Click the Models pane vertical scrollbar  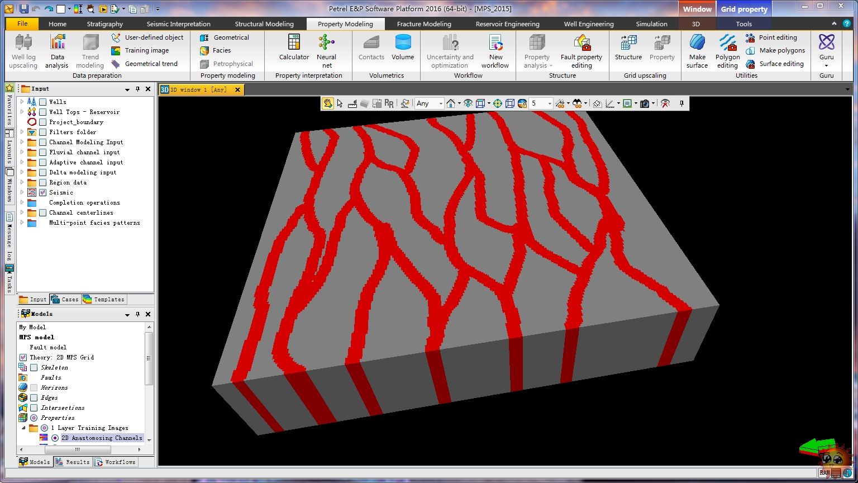(149, 358)
